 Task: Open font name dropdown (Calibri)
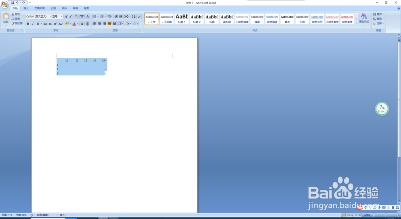pos(50,16)
